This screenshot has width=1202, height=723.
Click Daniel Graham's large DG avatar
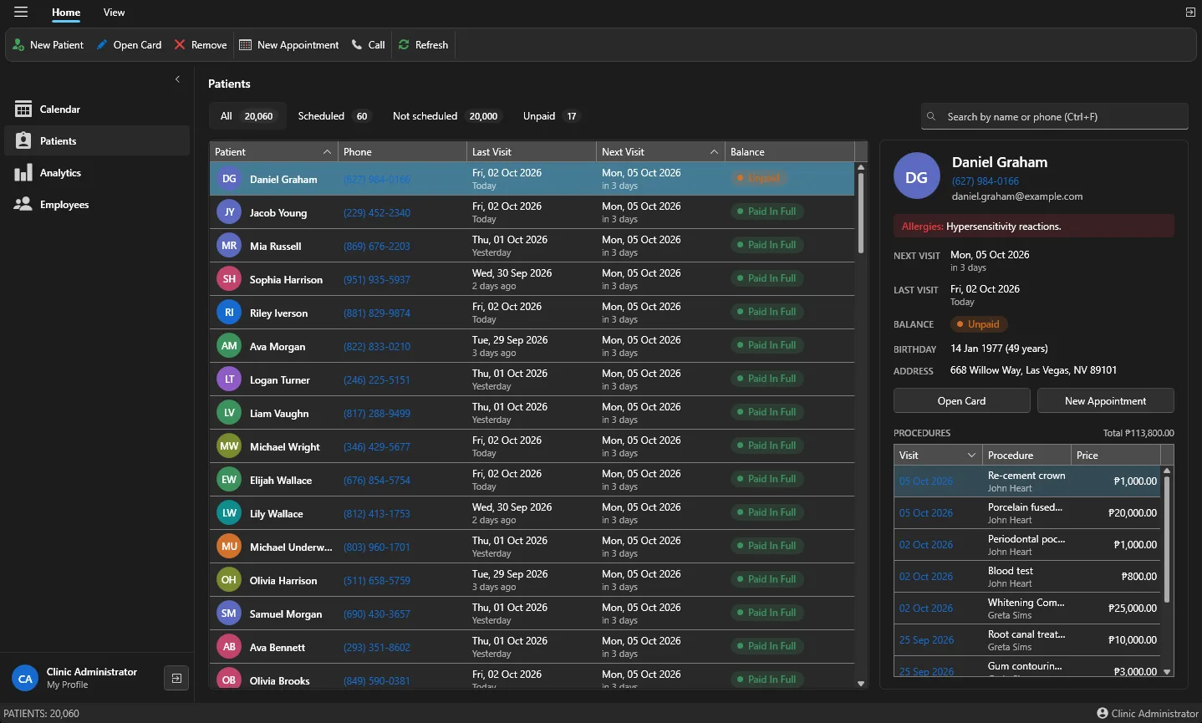click(x=917, y=177)
